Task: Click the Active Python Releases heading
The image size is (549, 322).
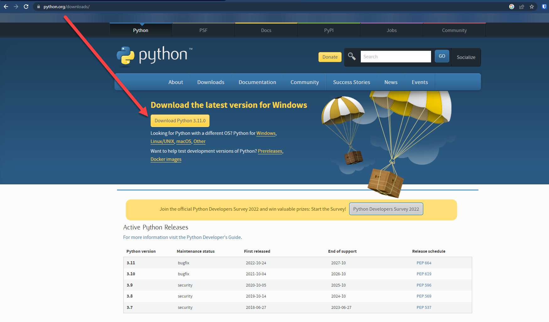Action: [156, 227]
